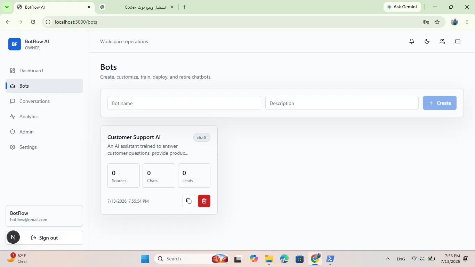
Task: Focus the Bot name field
Action: pyautogui.click(x=184, y=103)
